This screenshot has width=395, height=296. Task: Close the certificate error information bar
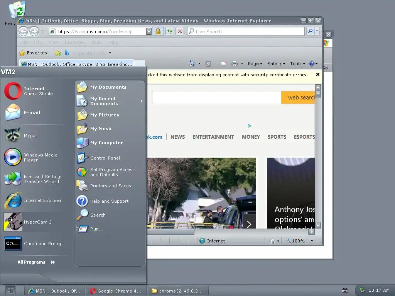tap(318, 74)
